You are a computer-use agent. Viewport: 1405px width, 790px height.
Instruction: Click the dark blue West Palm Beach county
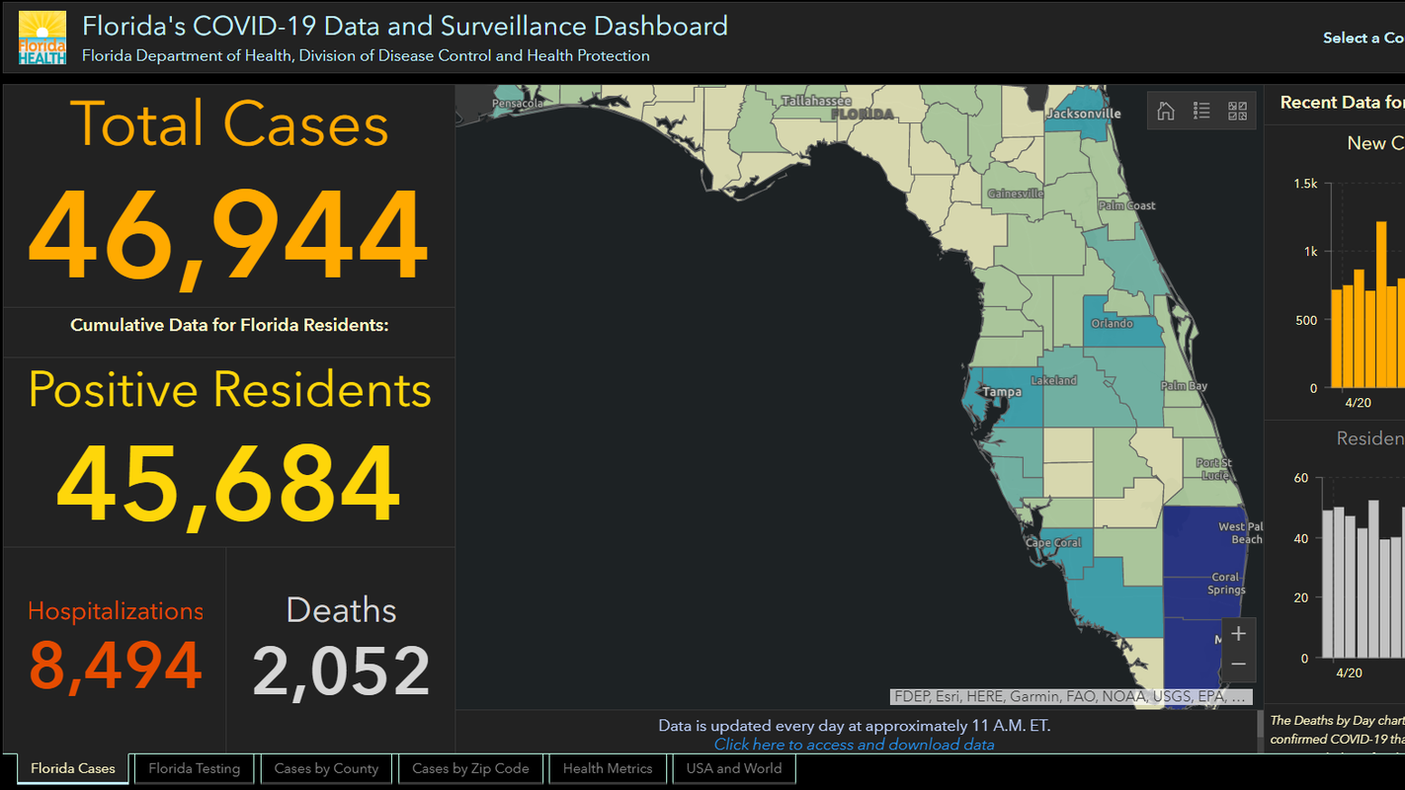(x=1203, y=553)
